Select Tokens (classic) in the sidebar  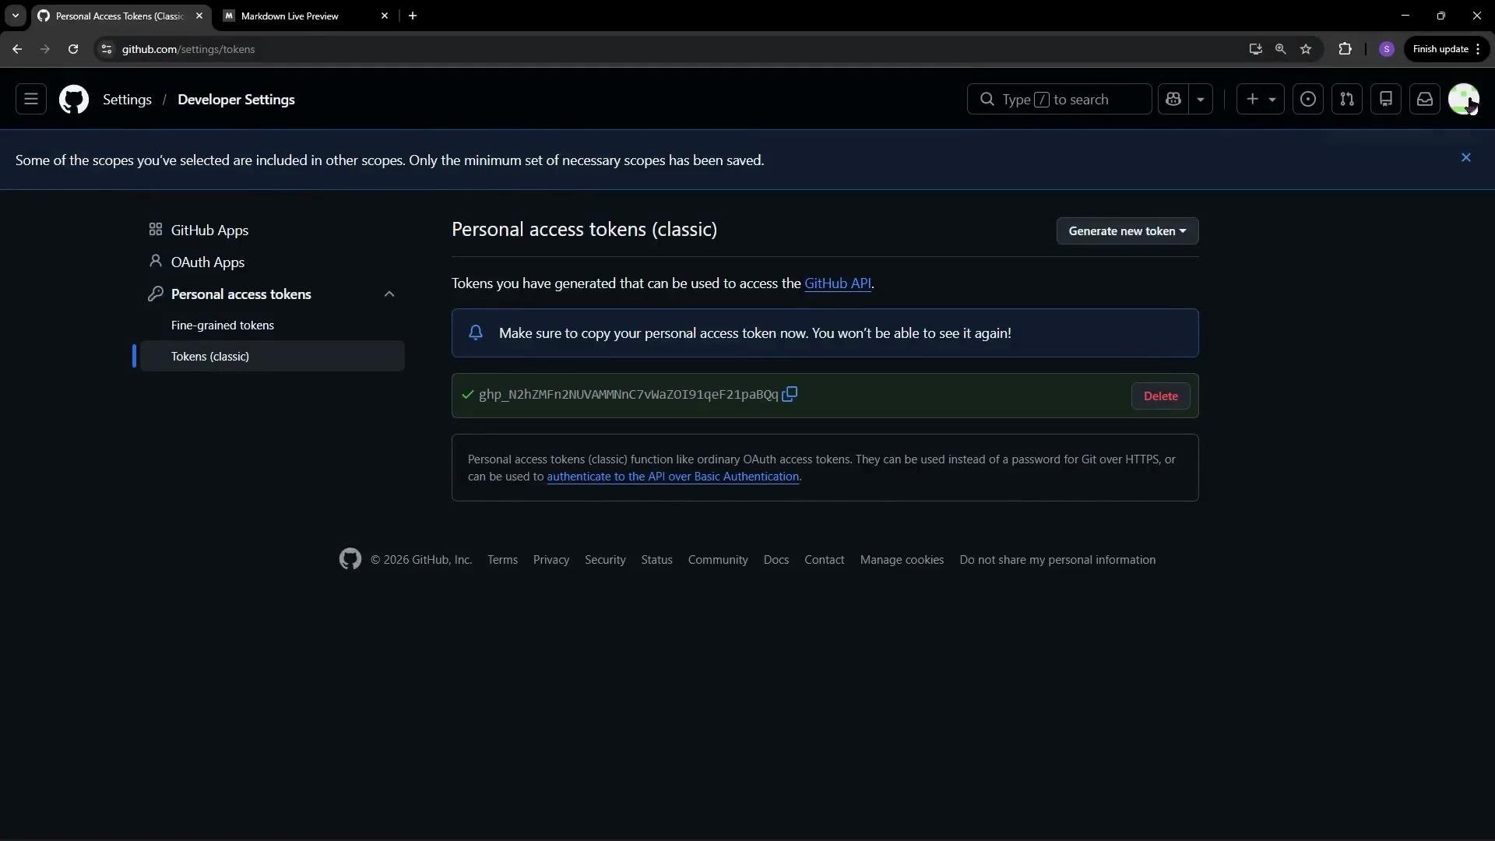pyautogui.click(x=273, y=356)
